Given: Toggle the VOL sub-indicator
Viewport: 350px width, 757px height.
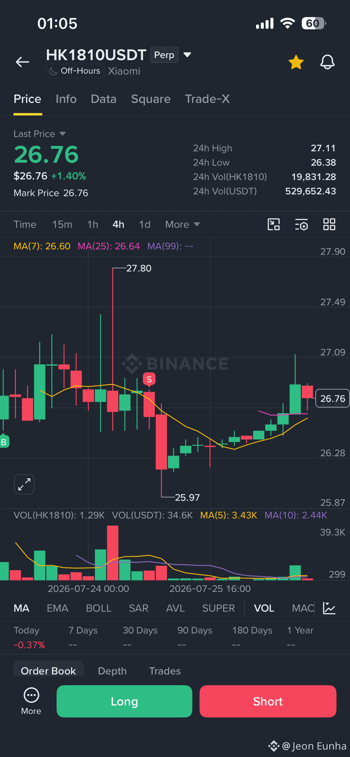Looking at the screenshot, I should (x=264, y=608).
